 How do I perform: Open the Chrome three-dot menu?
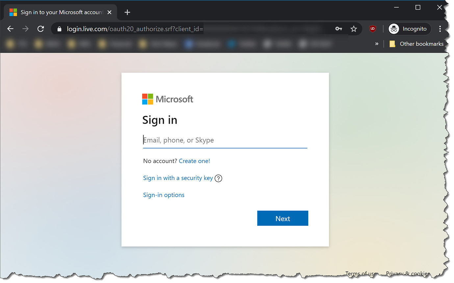[440, 29]
